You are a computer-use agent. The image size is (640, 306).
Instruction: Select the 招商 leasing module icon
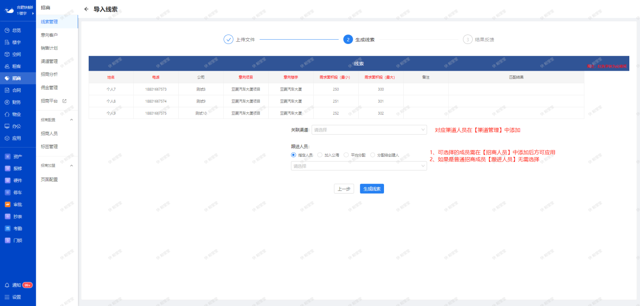click(x=7, y=78)
